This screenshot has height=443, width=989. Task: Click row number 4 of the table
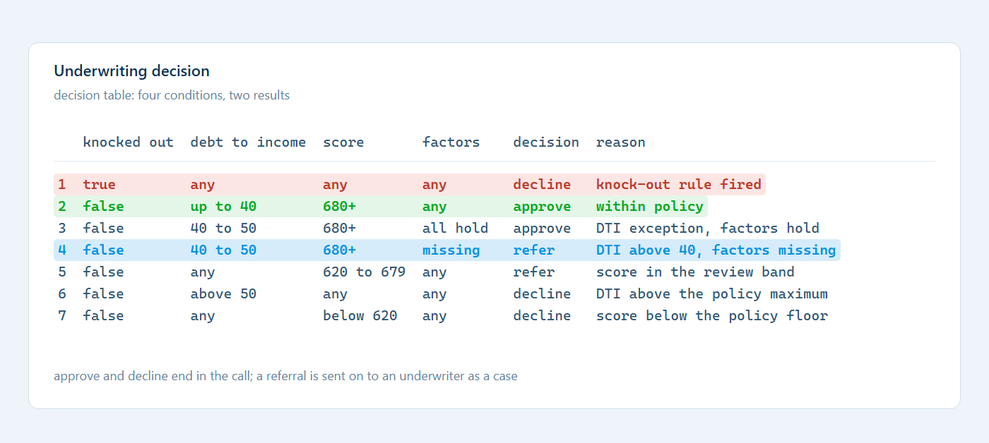[62, 250]
